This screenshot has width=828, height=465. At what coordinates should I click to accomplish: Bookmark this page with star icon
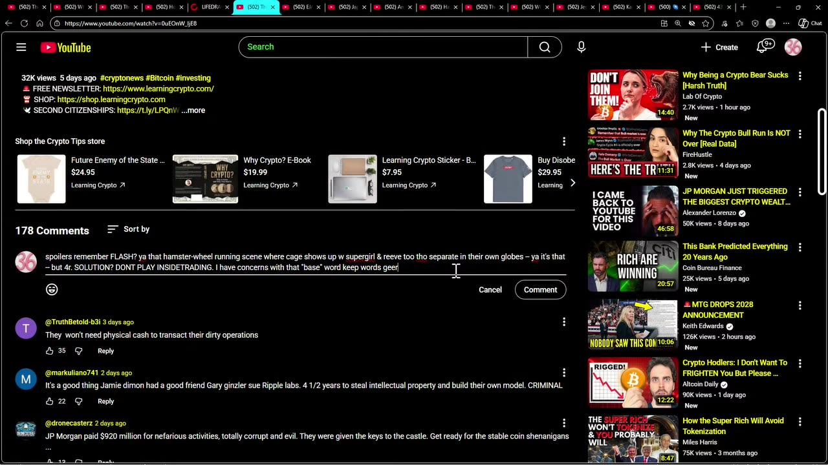coord(706,23)
